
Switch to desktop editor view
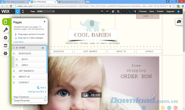click(x=18, y=12)
